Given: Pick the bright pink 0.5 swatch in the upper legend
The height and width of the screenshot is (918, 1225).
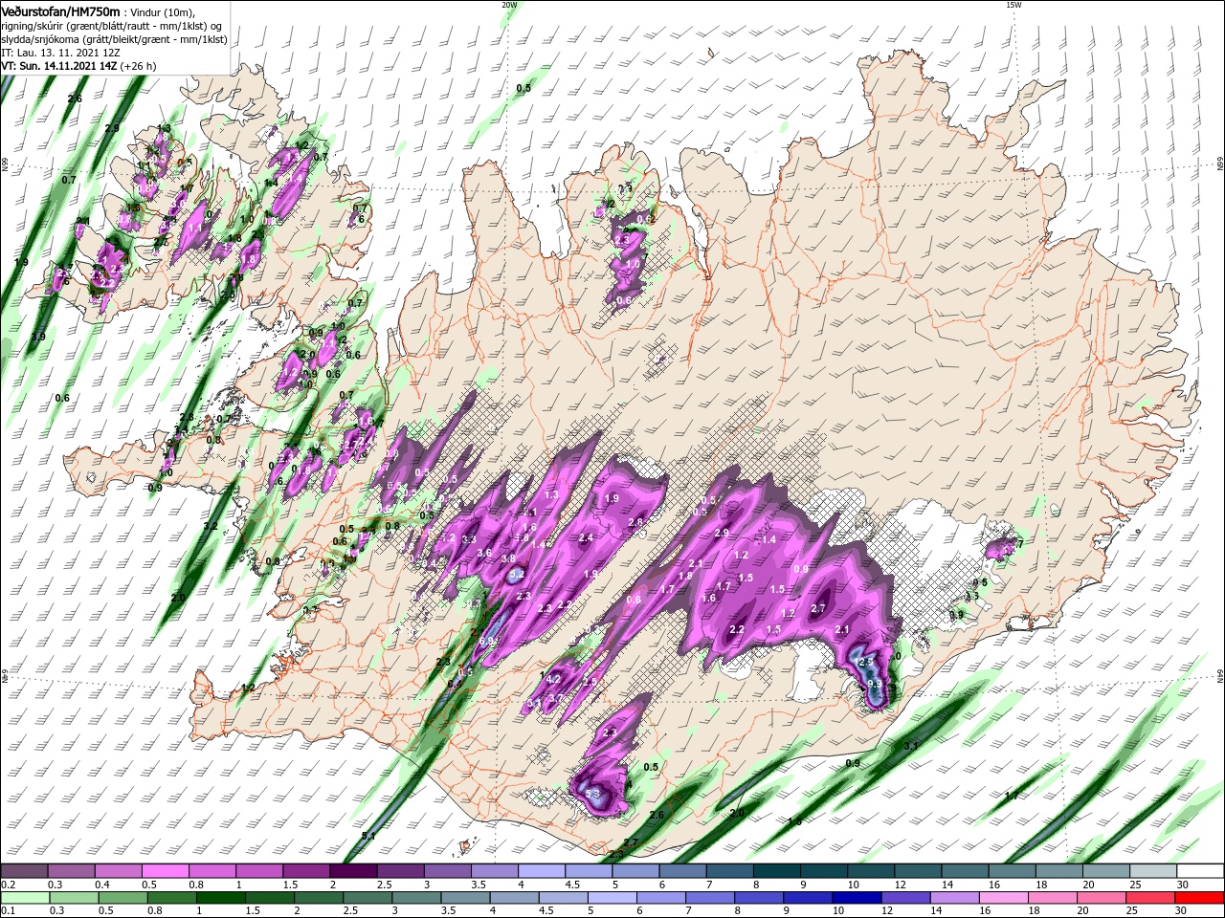Looking at the screenshot, I should pyautogui.click(x=165, y=871).
